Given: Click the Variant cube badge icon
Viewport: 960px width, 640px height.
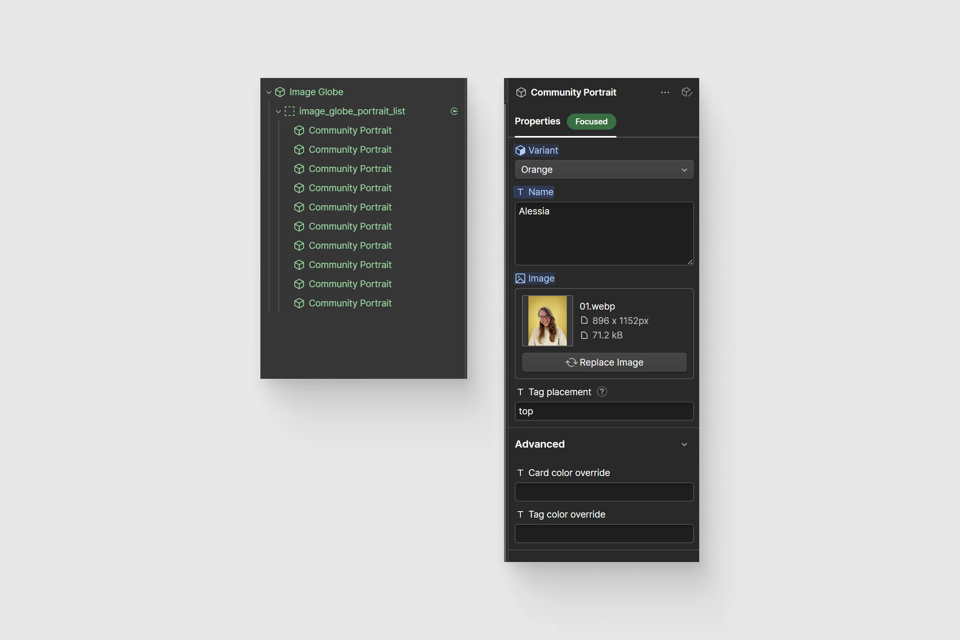Looking at the screenshot, I should [520, 150].
